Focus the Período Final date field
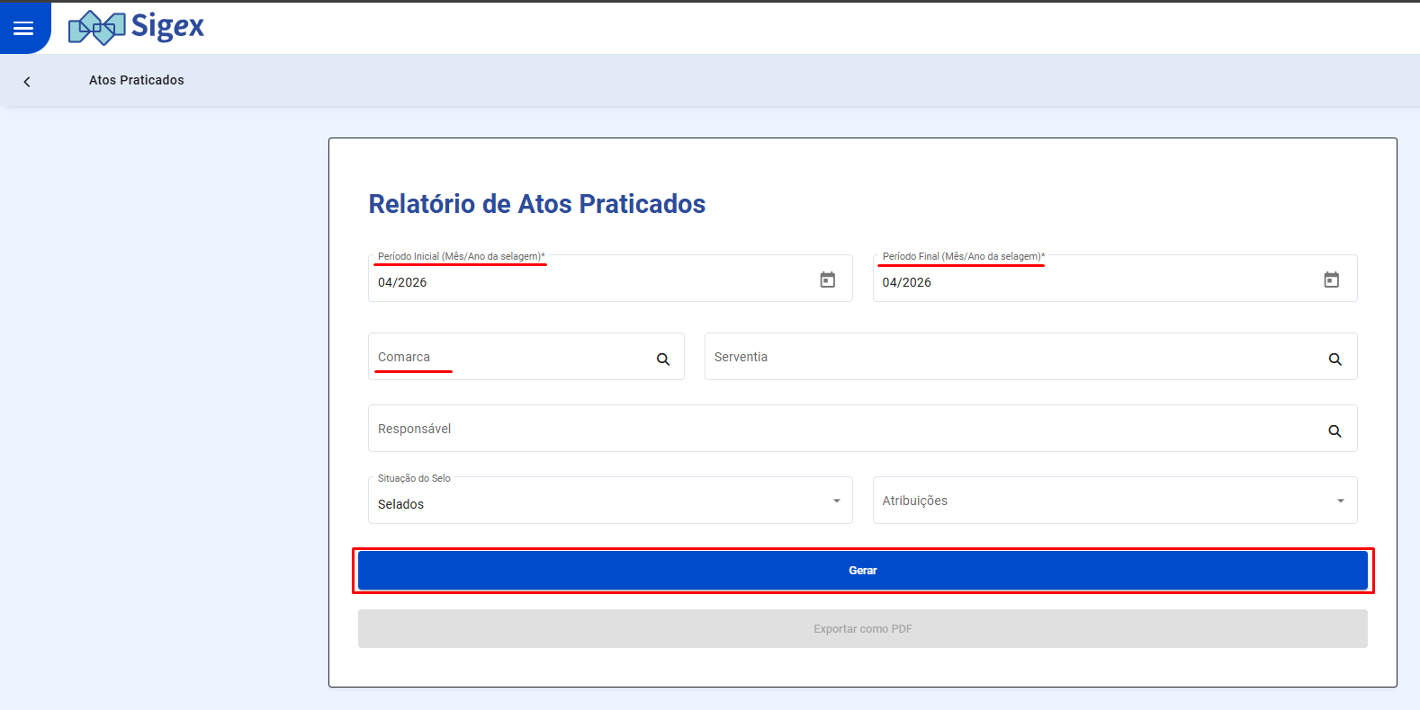 coord(1089,282)
